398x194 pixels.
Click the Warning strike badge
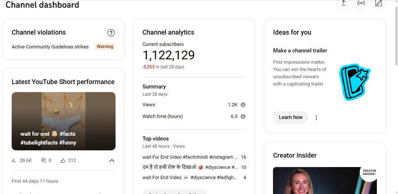tap(105, 47)
